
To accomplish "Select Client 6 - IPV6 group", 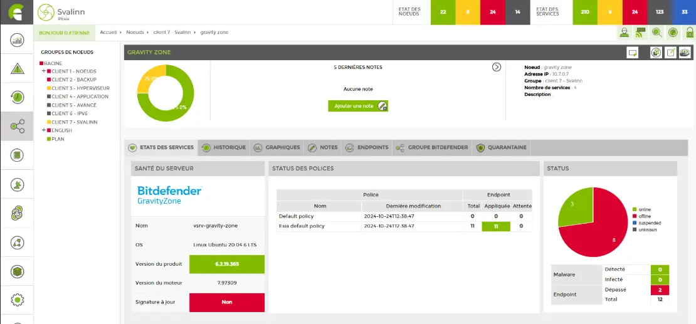I will 68,113.
